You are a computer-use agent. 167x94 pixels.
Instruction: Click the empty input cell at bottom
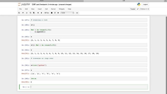point(89,87)
